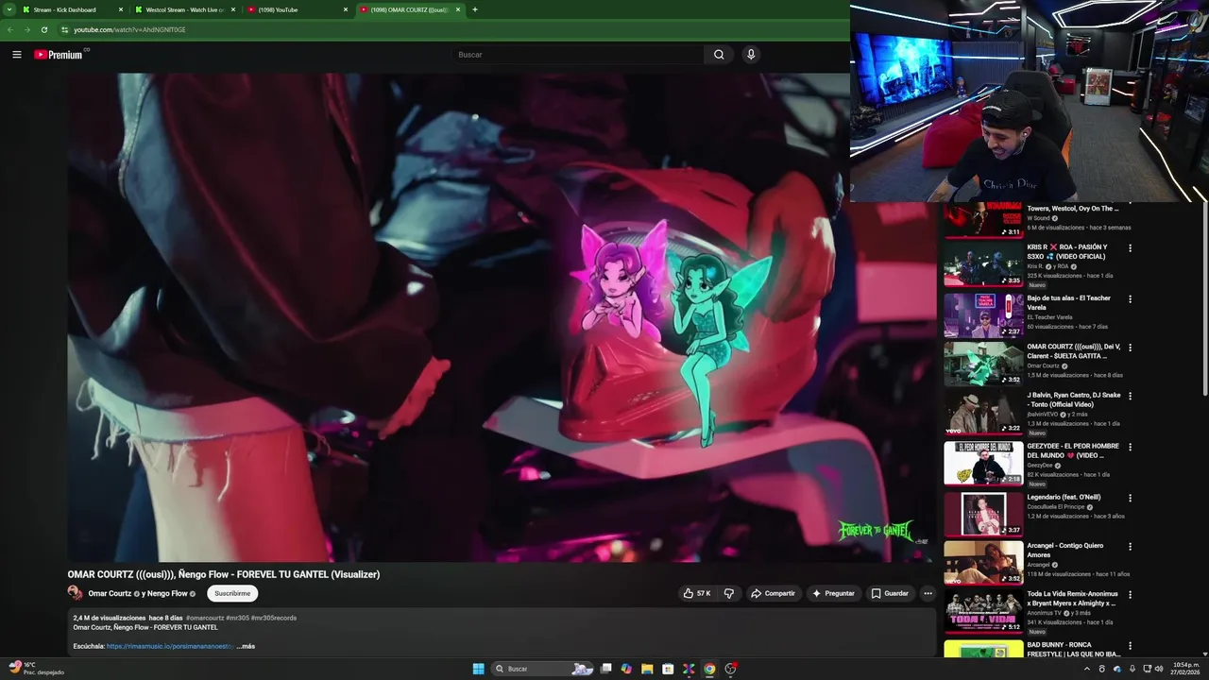Show hidden system tray icons chevron
This screenshot has width=1209, height=680.
point(1086,669)
